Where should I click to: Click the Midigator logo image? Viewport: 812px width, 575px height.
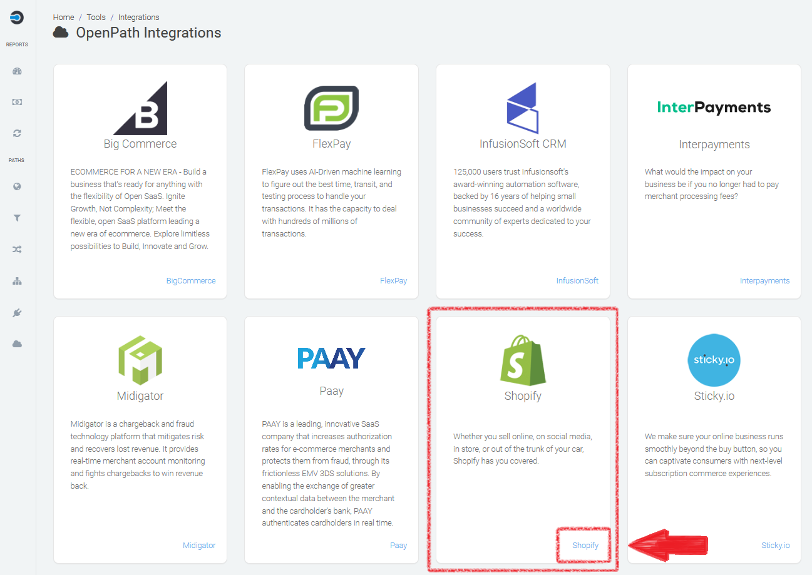[140, 360]
